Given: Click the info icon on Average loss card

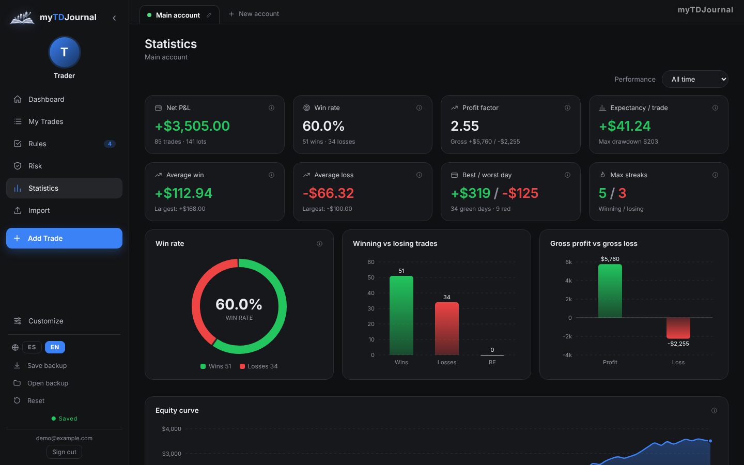Looking at the screenshot, I should (419, 175).
